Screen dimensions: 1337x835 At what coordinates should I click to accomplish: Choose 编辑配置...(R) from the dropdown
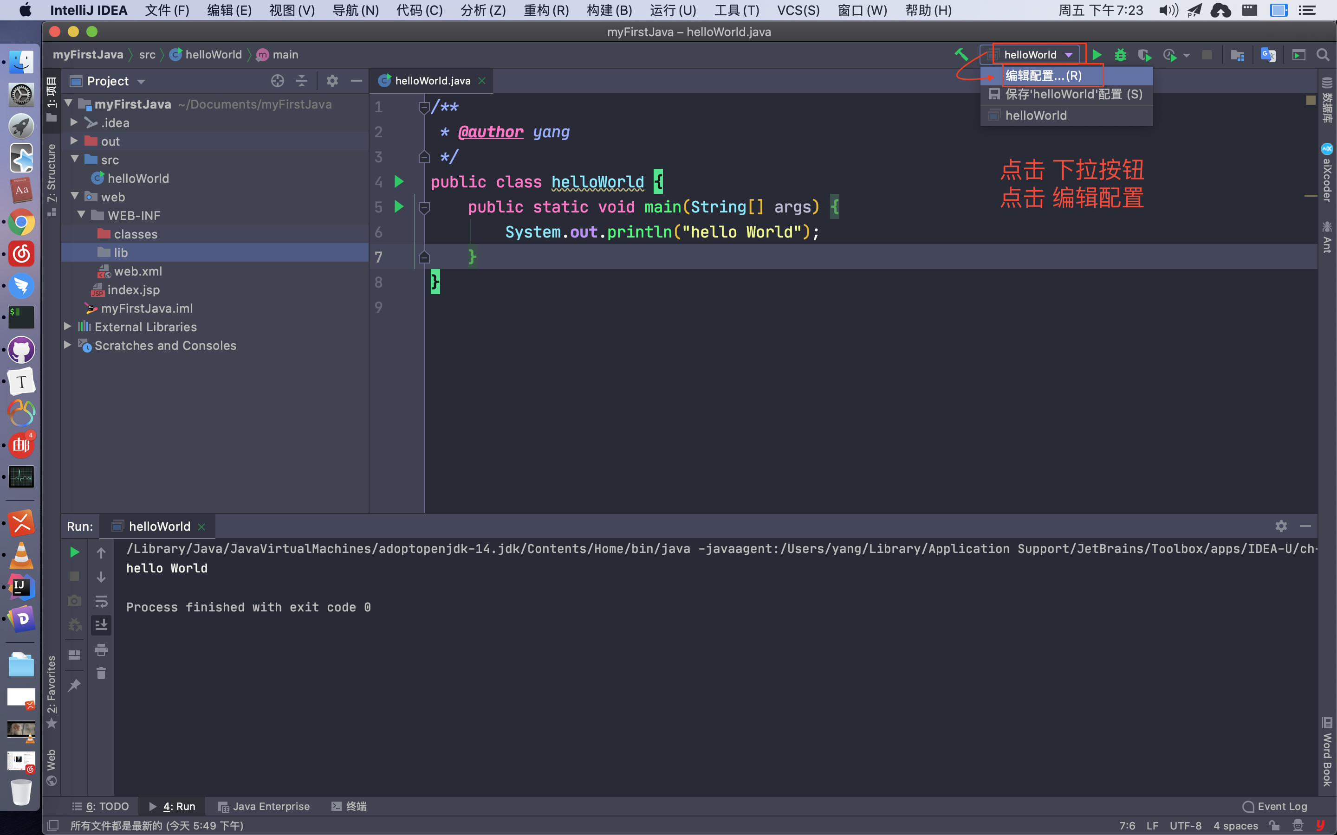[x=1067, y=76]
